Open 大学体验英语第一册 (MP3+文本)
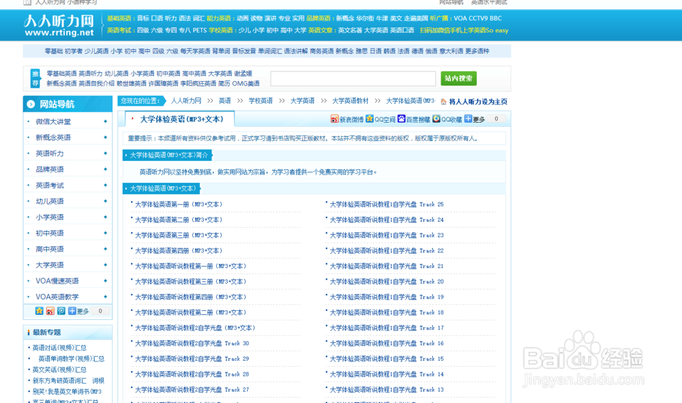The width and height of the screenshot is (682, 403). (x=179, y=205)
